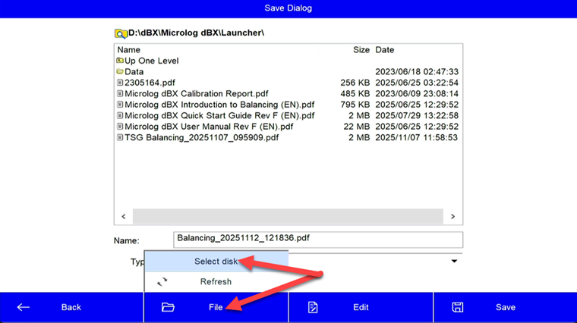Click the current path folder search icon
Viewport: 577px width, 323px height.
coord(121,33)
